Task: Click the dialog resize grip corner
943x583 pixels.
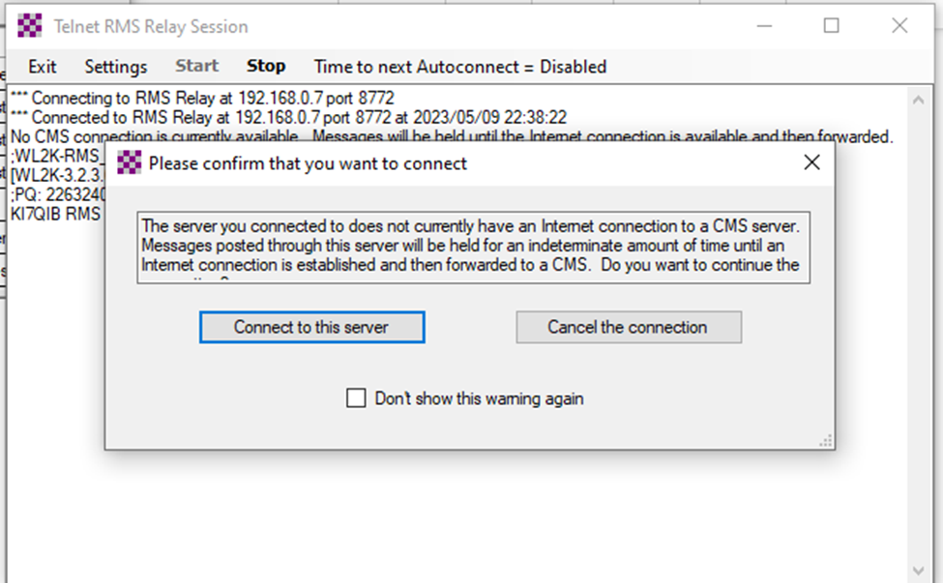Action: click(x=826, y=441)
